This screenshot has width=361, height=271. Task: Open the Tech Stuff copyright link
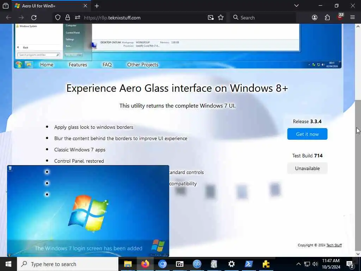(334, 245)
